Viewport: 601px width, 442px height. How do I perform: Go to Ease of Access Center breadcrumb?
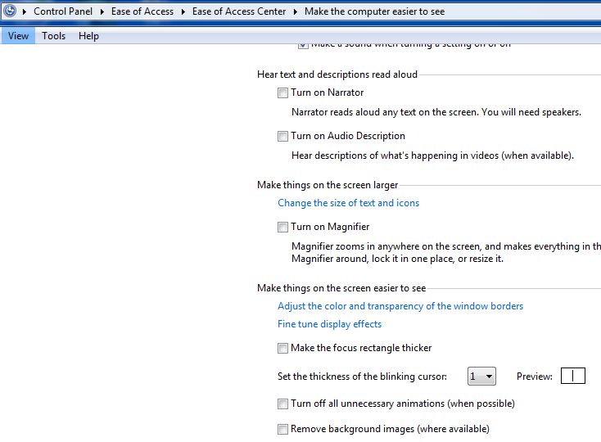click(239, 11)
